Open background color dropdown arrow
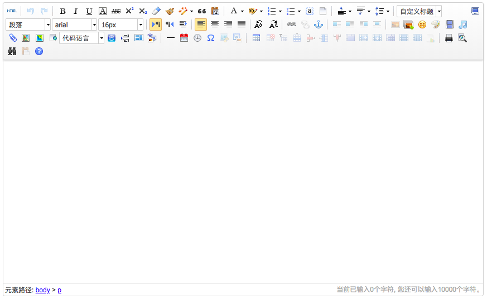The height and width of the screenshot is (299, 487). tap(261, 12)
